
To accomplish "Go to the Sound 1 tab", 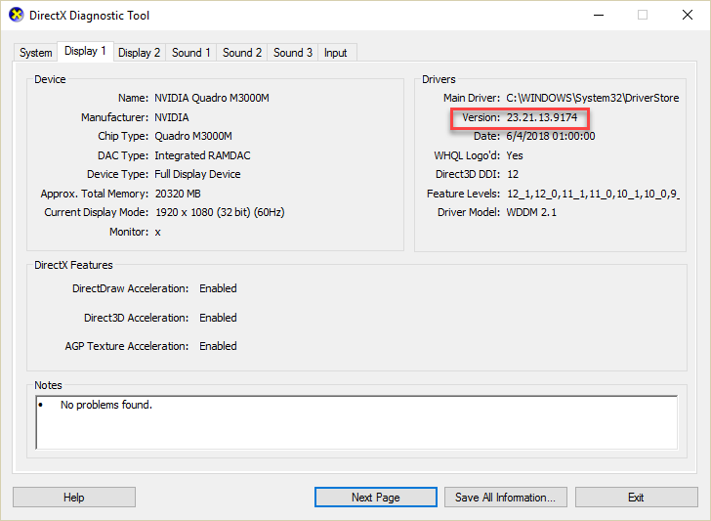I will pos(190,53).
